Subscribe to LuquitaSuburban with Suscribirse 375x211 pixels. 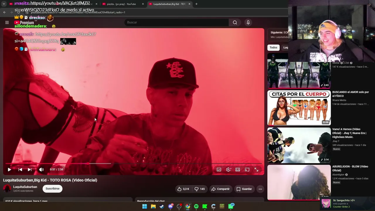52,189
